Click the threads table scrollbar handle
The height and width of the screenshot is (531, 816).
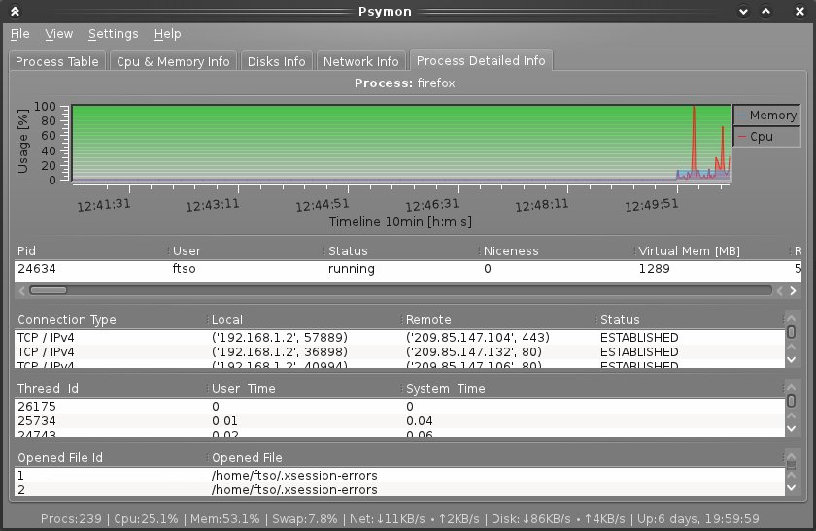tap(791, 401)
